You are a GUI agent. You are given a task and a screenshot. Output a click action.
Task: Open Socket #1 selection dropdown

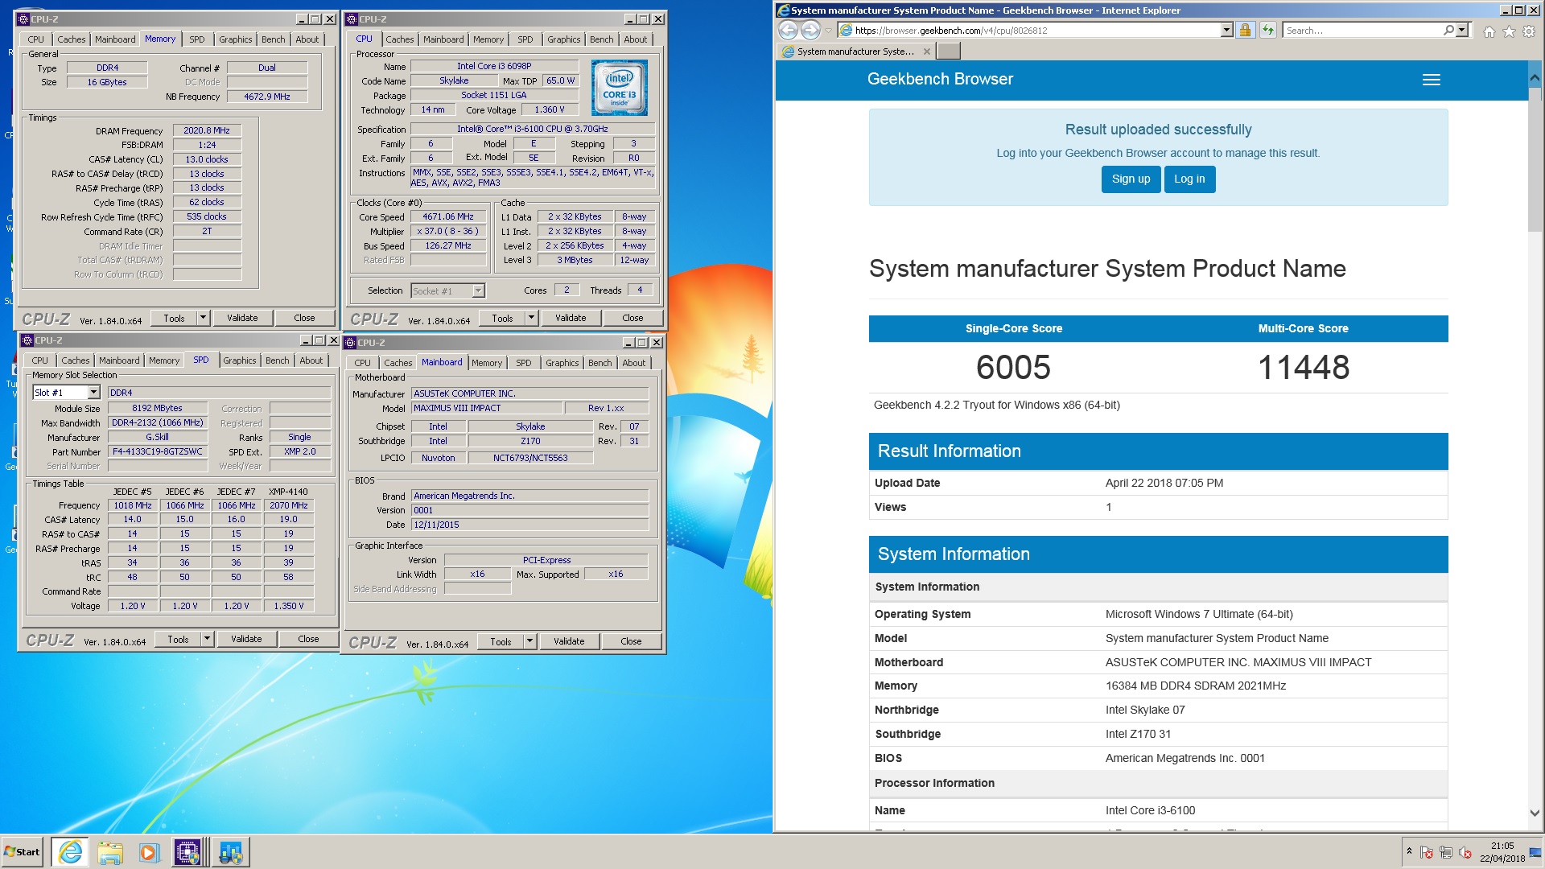[x=478, y=291]
